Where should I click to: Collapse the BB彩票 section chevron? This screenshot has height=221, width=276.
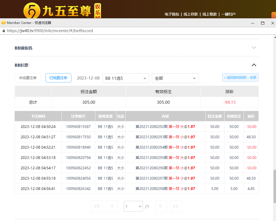pos(254,65)
